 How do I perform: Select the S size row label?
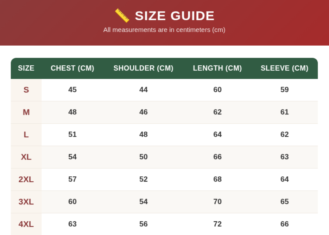(26, 90)
